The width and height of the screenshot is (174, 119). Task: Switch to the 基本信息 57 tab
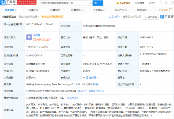click(11, 10)
